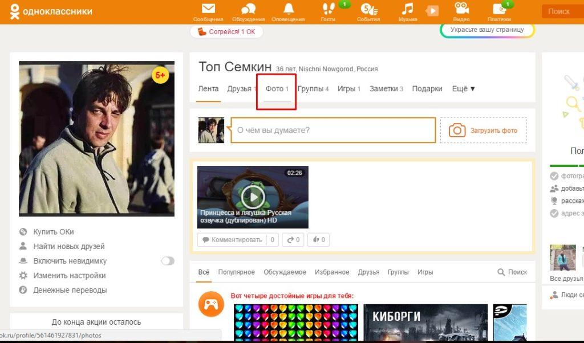Open the Подарки tab
Screen dimensions: 584x343
coord(427,88)
